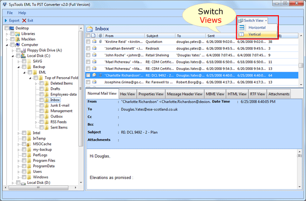306x201 pixels.
Task: Click the Computer icon in tree
Action: (18, 45)
